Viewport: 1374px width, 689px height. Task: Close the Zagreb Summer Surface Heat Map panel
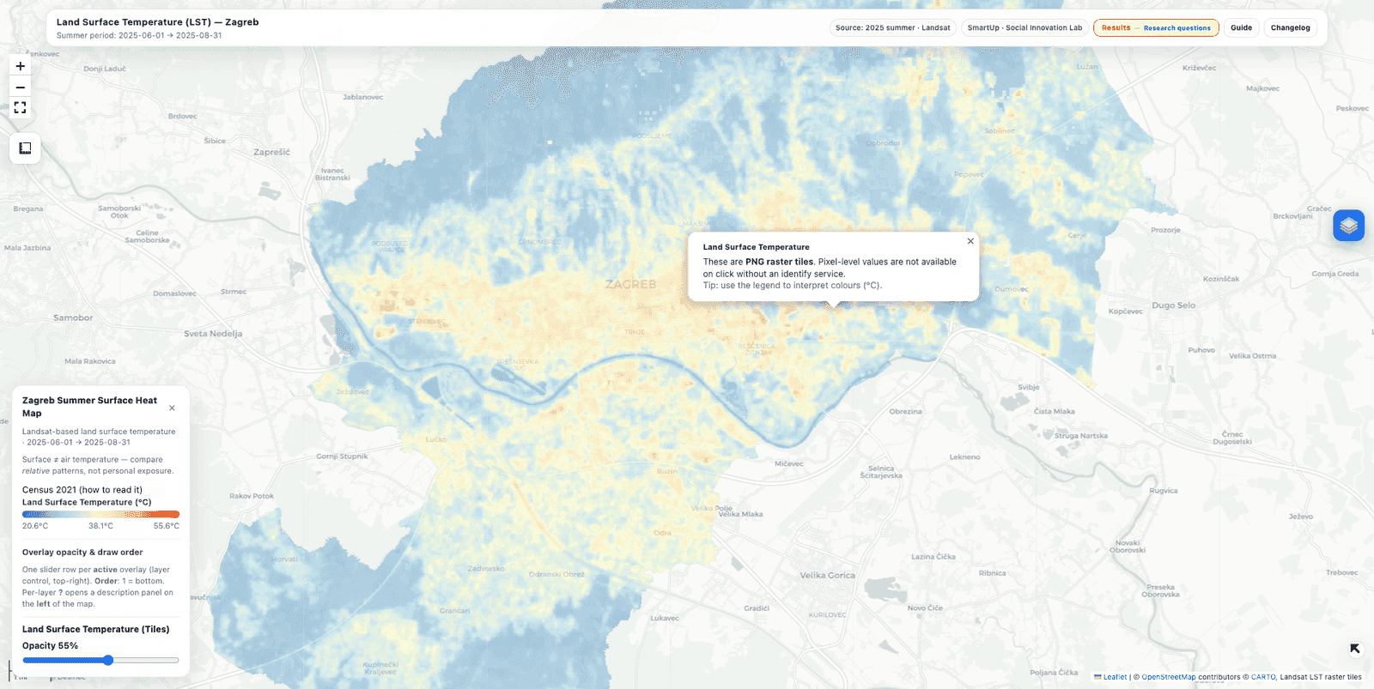(x=172, y=408)
